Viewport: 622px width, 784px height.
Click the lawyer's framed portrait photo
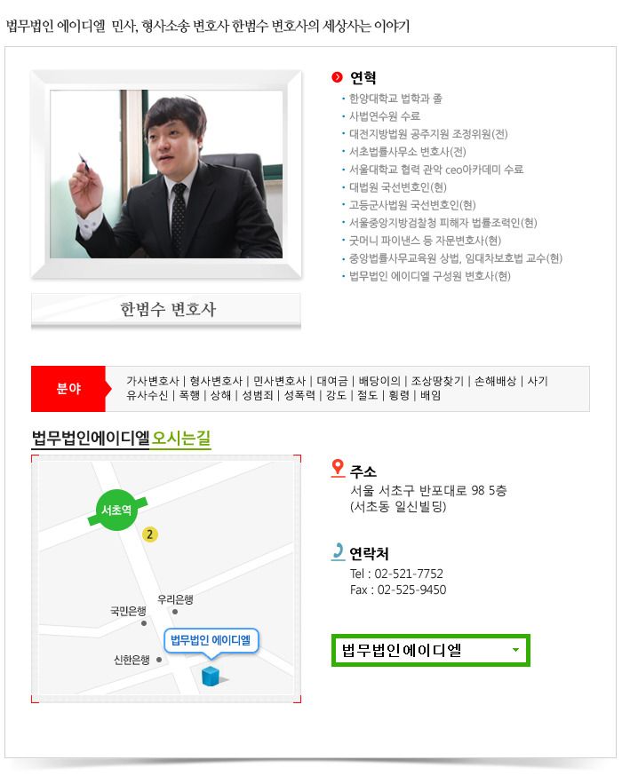click(x=166, y=174)
